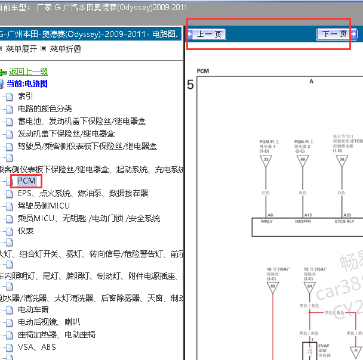Screen dimensions: 363x360
Task: Select 座椅加热器、电动座椅 item
Action: (57, 334)
